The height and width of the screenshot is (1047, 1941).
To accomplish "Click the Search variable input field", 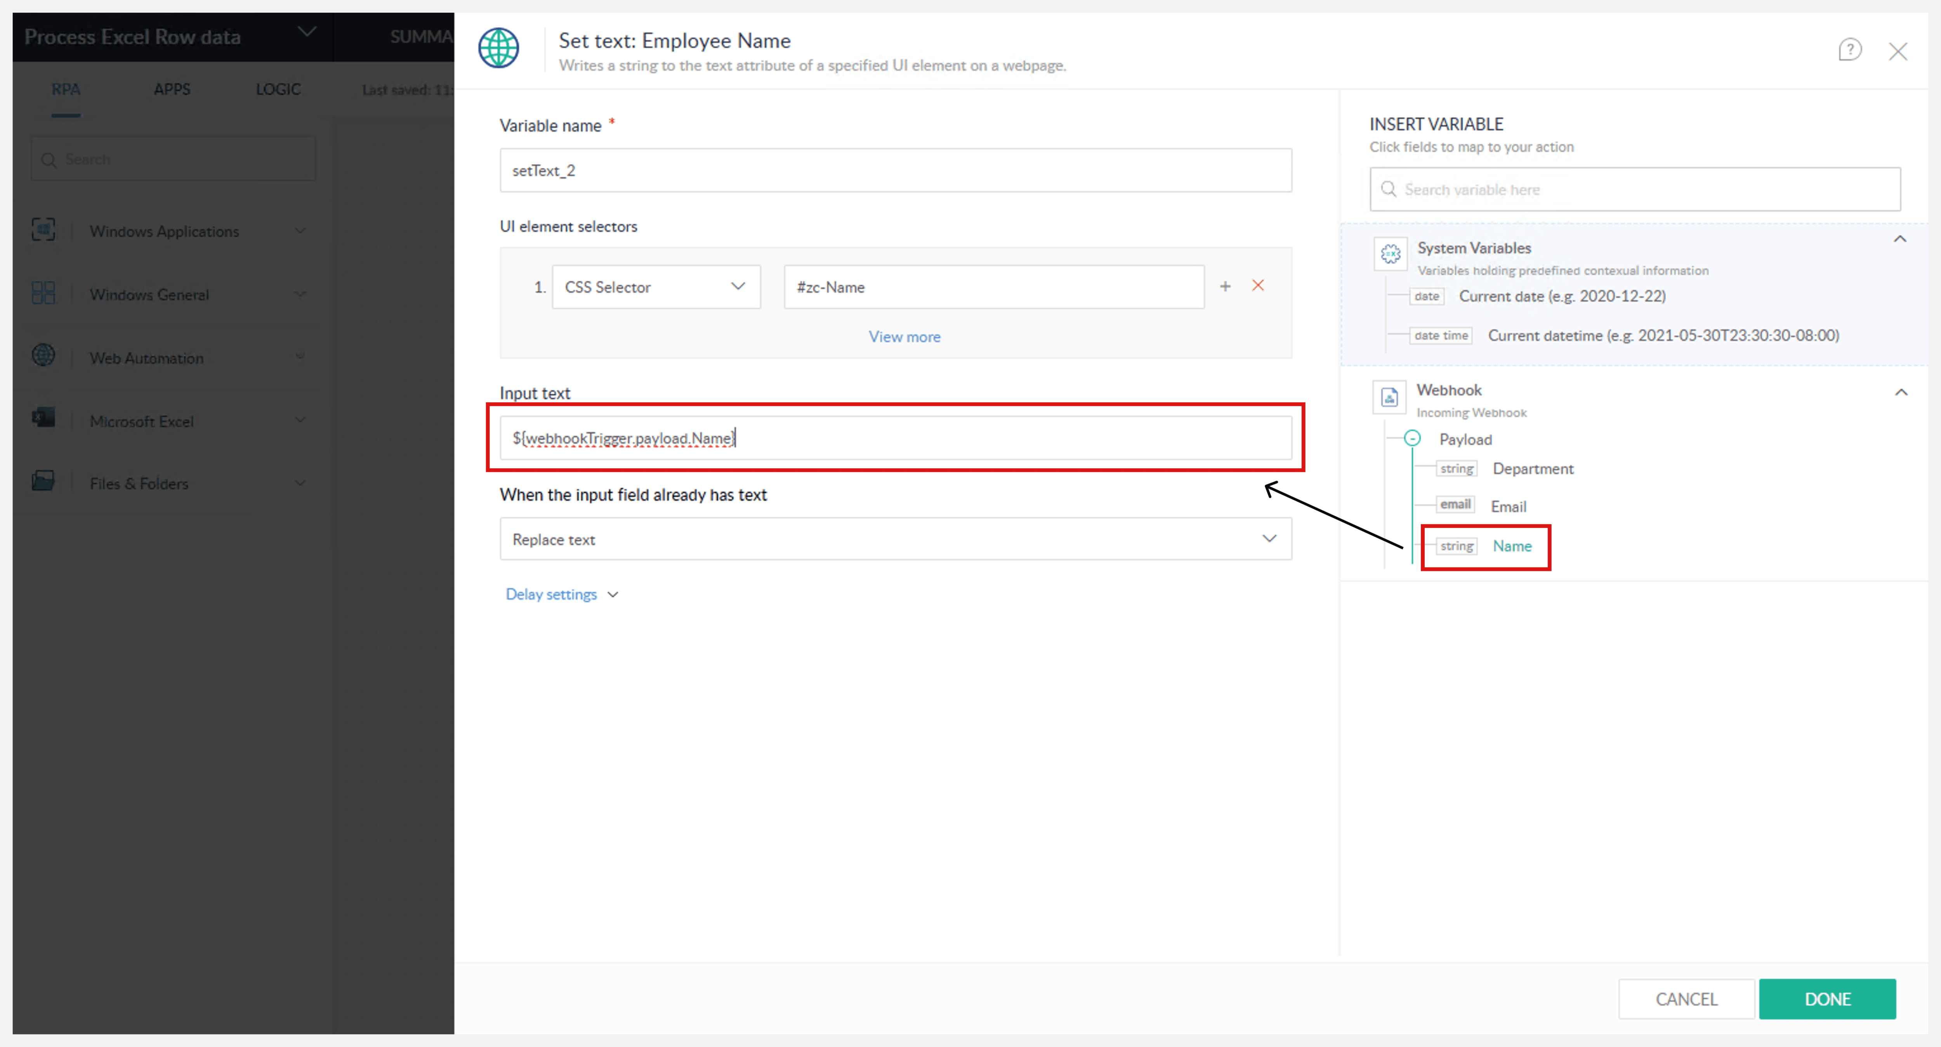I will [x=1635, y=190].
